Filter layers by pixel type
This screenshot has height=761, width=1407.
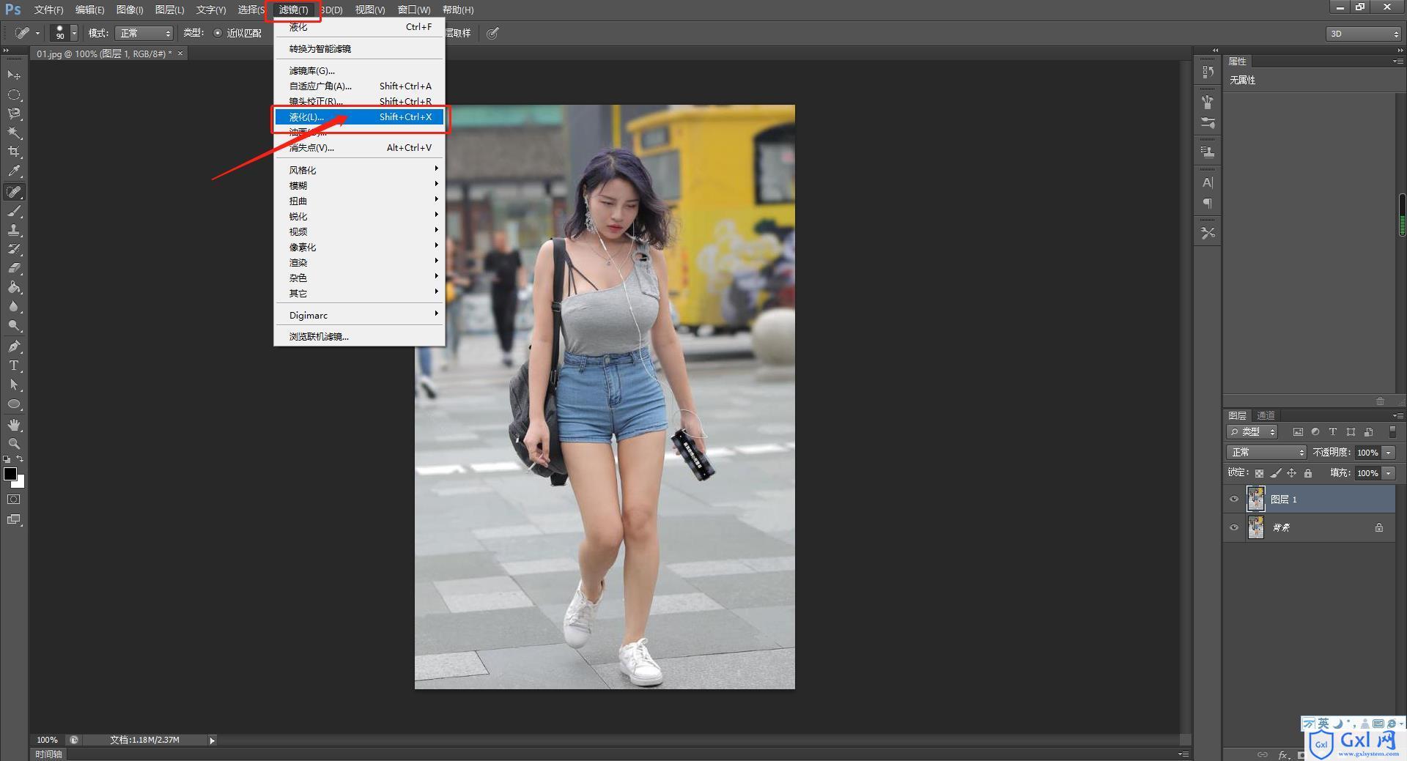(x=1298, y=432)
